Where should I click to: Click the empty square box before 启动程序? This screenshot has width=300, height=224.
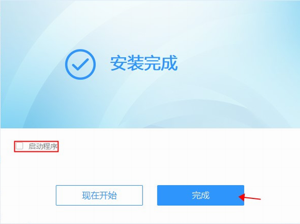click(x=19, y=146)
